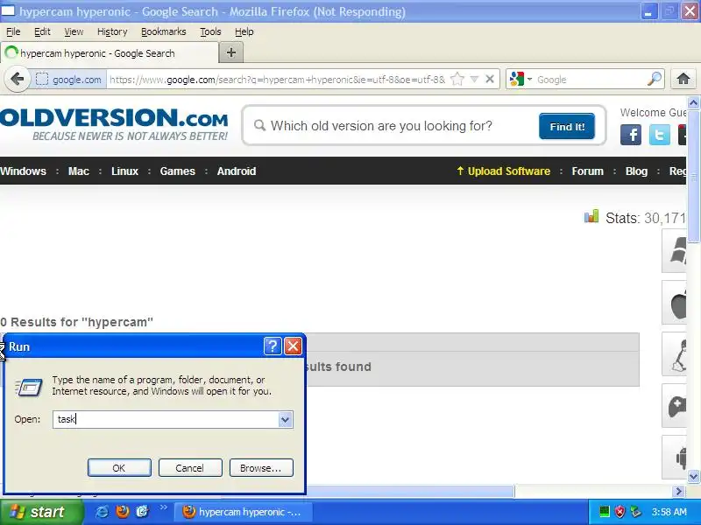701x525 pixels.
Task: Open the Edit menu
Action: 42,31
